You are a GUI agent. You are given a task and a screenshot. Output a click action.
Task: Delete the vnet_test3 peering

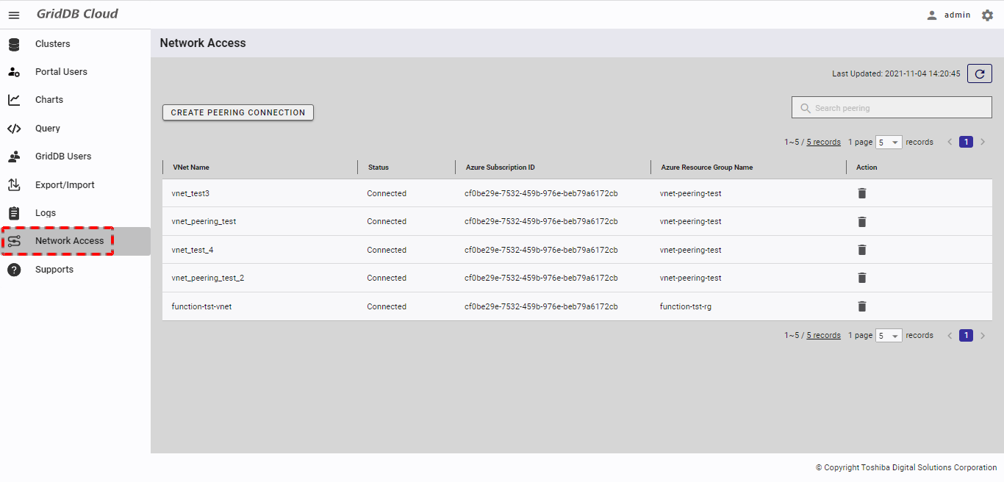pyautogui.click(x=862, y=193)
